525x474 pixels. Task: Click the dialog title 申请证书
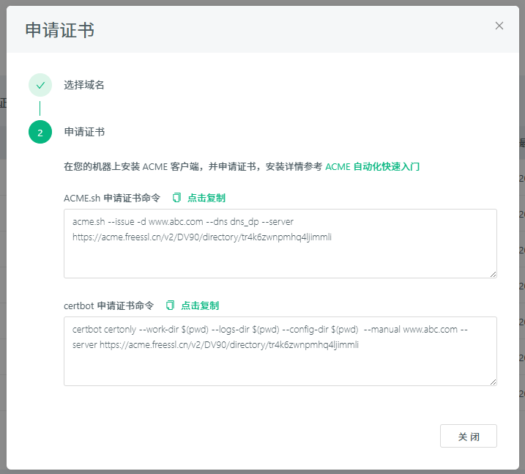point(59,30)
